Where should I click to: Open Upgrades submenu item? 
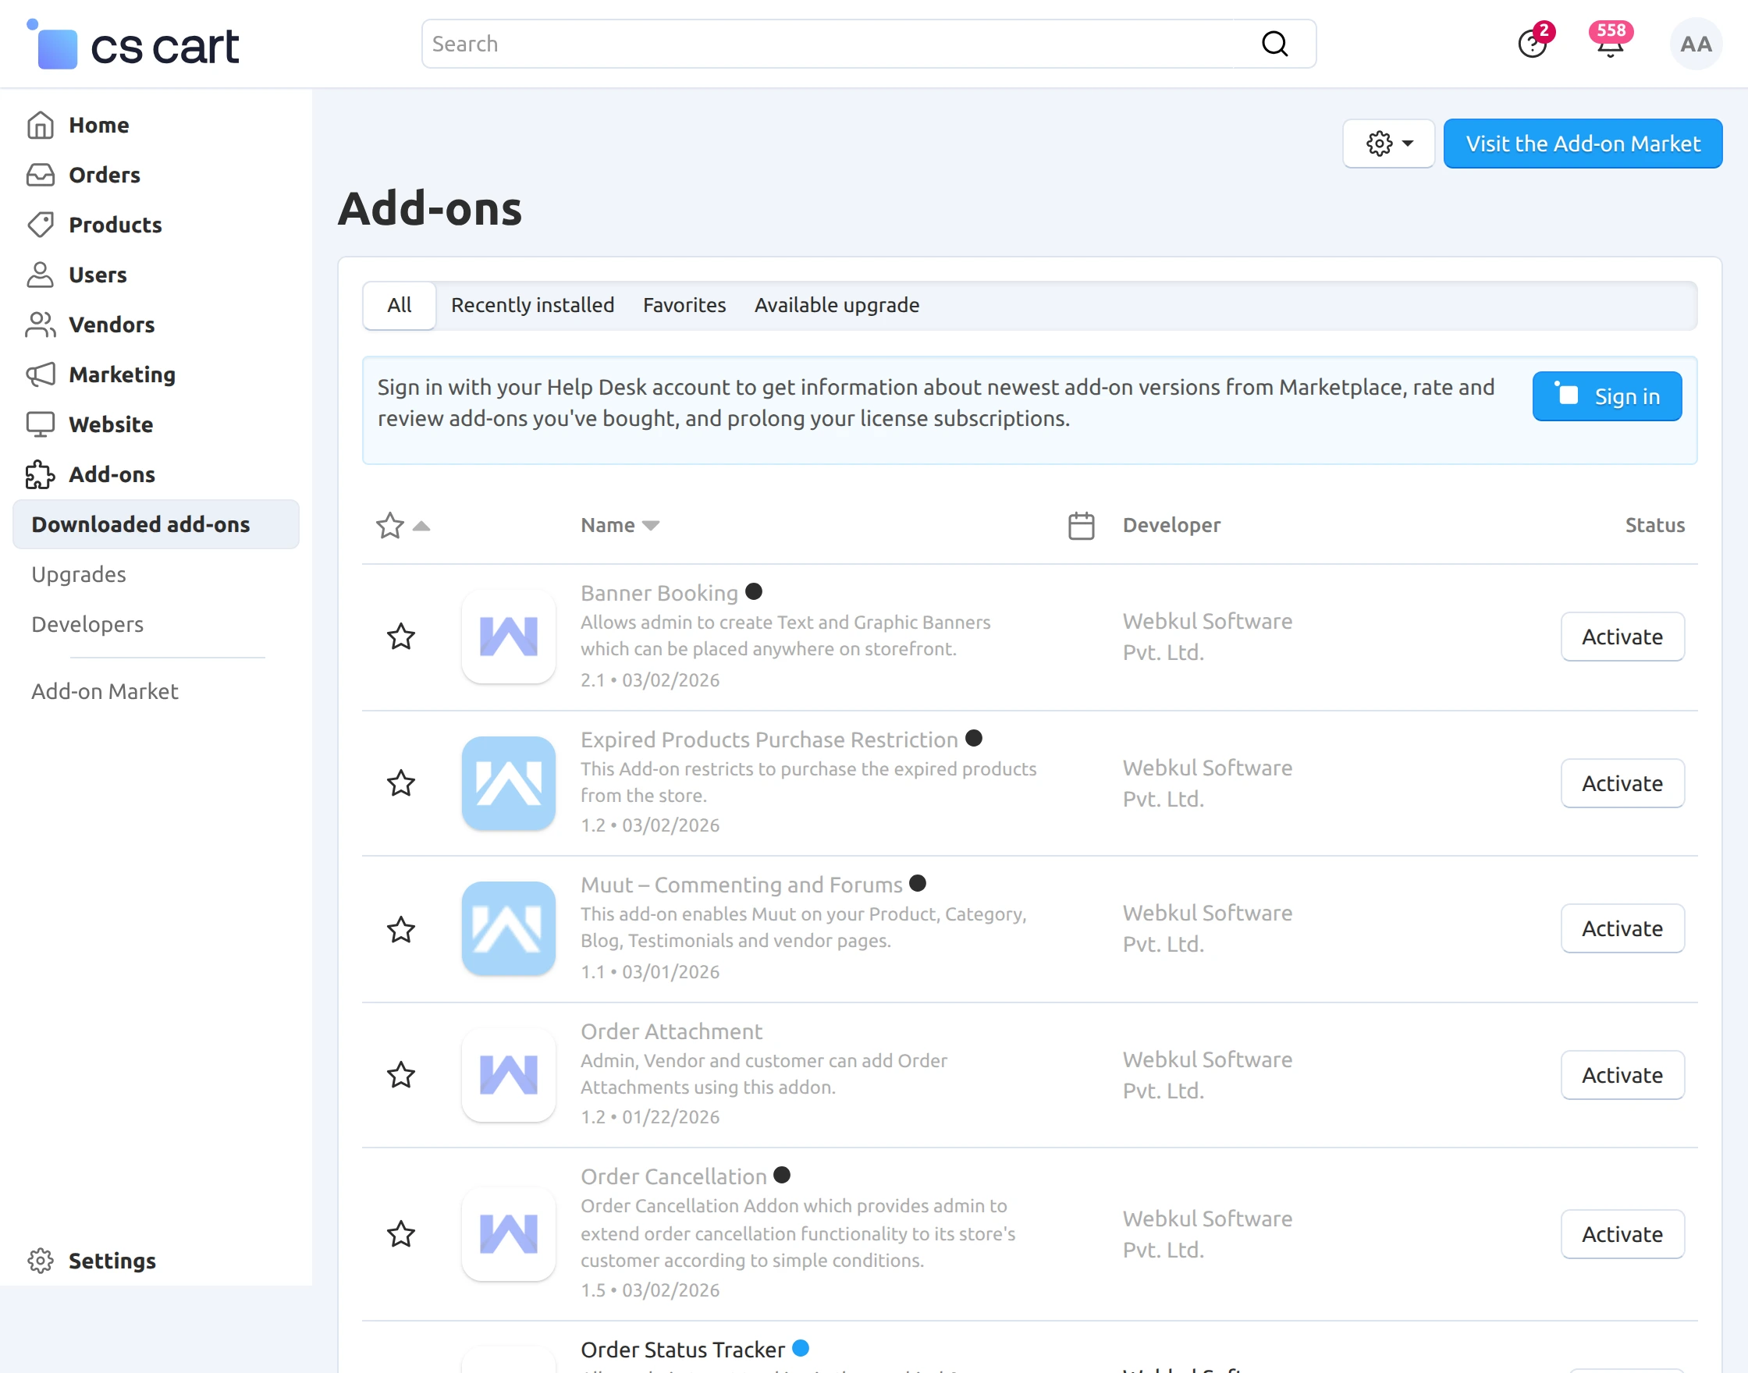[79, 575]
